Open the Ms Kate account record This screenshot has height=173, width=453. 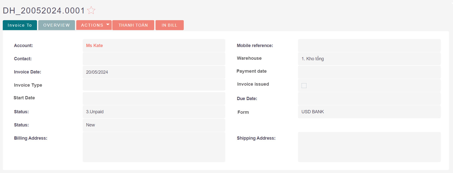94,46
